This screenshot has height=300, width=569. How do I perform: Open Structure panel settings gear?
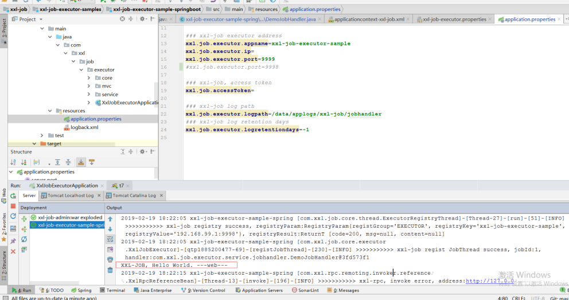coord(142,151)
